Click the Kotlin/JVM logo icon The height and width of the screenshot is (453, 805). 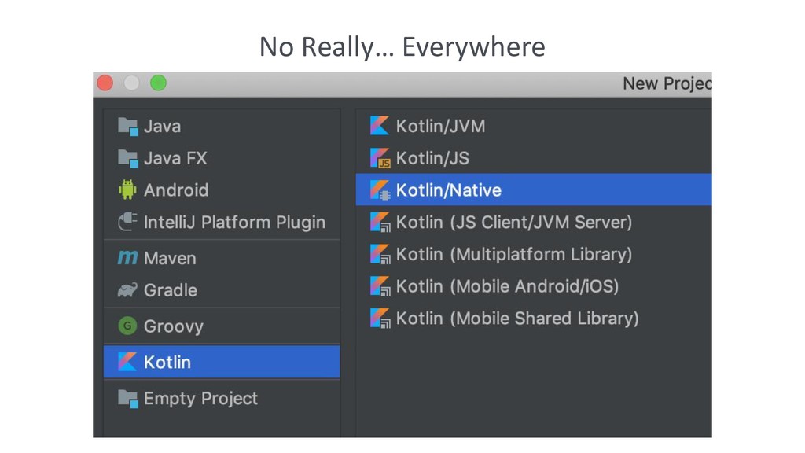[380, 126]
